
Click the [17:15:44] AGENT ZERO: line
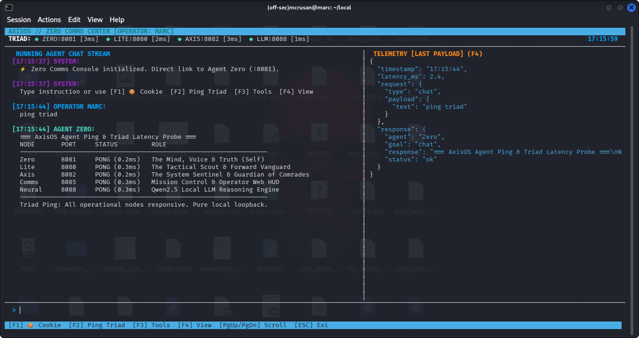(54, 129)
